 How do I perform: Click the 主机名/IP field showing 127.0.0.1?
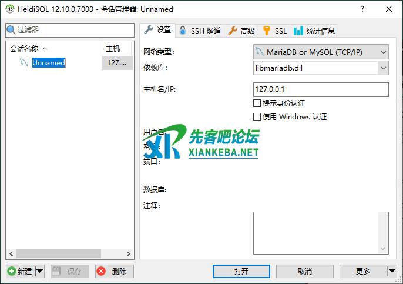(x=321, y=89)
